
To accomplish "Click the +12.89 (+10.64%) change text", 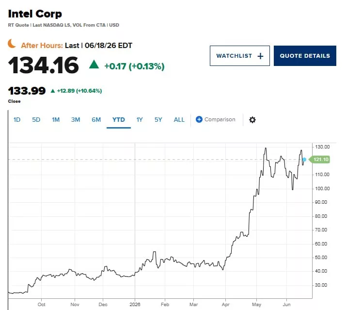I will point(79,91).
